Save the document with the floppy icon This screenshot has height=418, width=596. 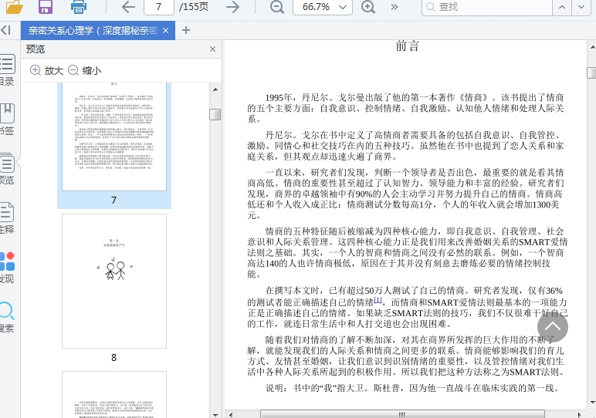click(x=46, y=7)
